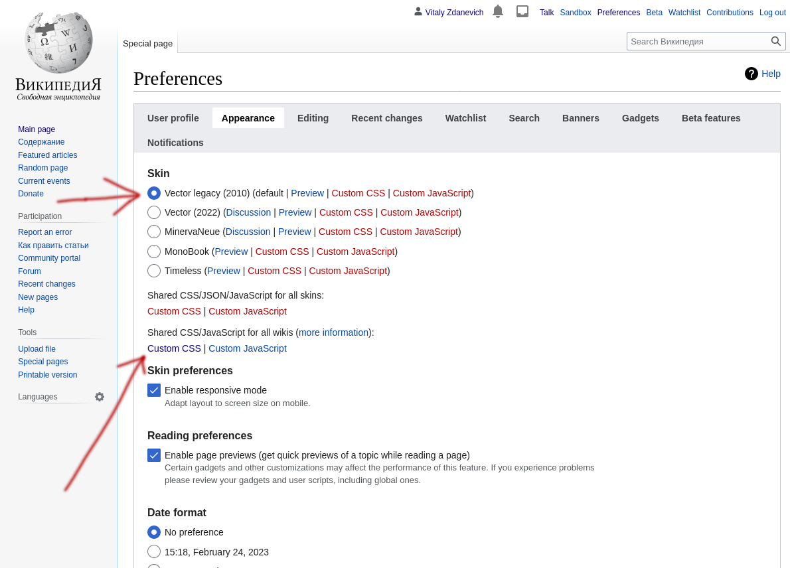790x568 pixels.
Task: Open the notifications bell icon
Action: (498, 11)
